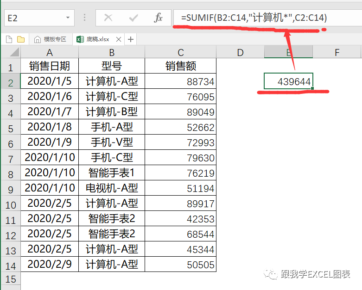The image size is (362, 290).
Task: Click the home icon of 模板专区 tab
Action: (38, 40)
